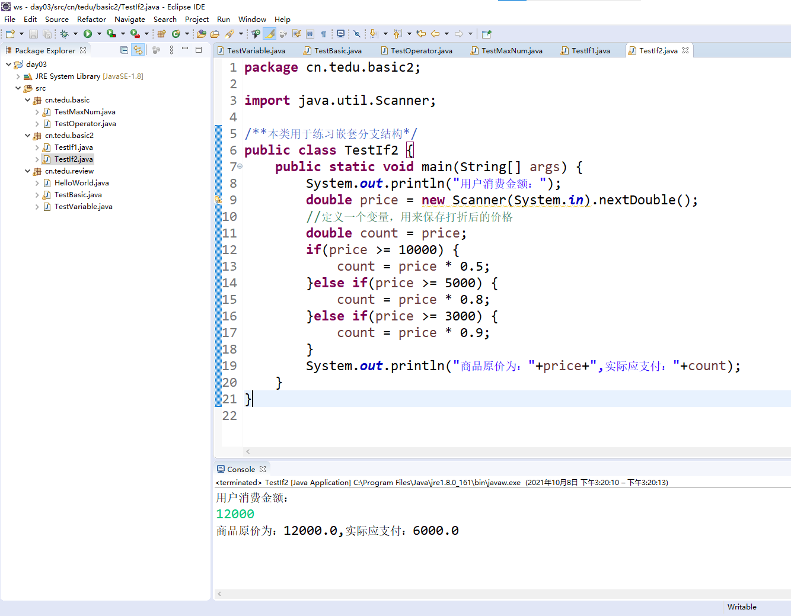Click the Run External Tools icon

tap(135, 34)
